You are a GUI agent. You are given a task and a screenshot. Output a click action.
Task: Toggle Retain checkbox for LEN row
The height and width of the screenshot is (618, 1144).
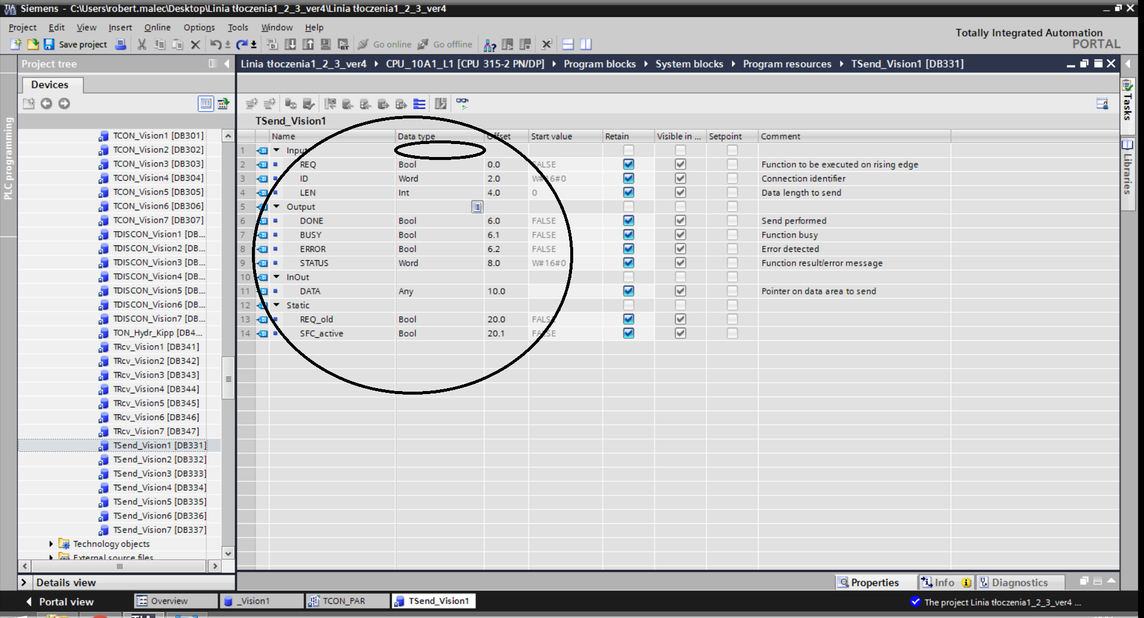(628, 193)
